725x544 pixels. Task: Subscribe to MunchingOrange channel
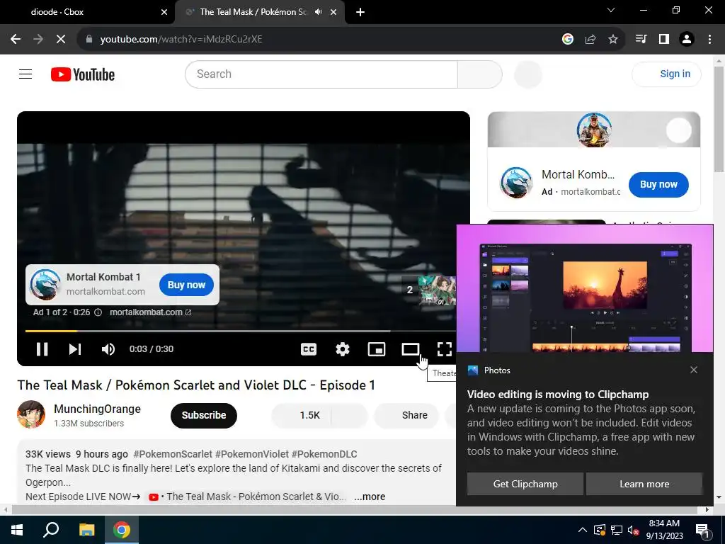pos(204,415)
